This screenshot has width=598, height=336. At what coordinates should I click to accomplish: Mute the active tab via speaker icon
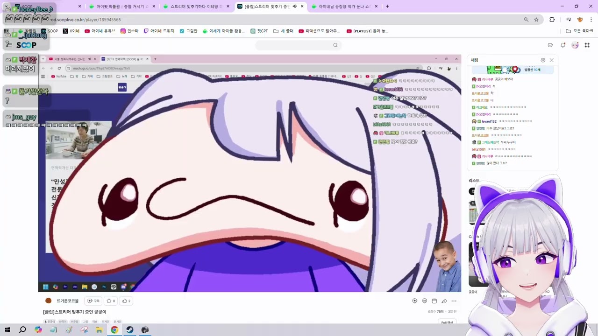click(294, 7)
